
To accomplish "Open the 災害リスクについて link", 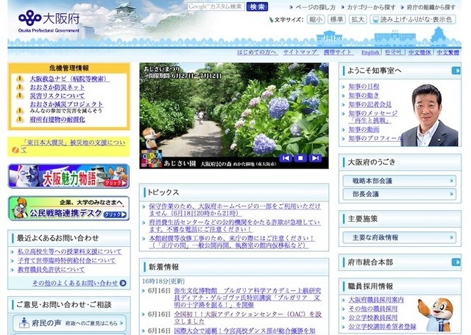I will [57, 96].
